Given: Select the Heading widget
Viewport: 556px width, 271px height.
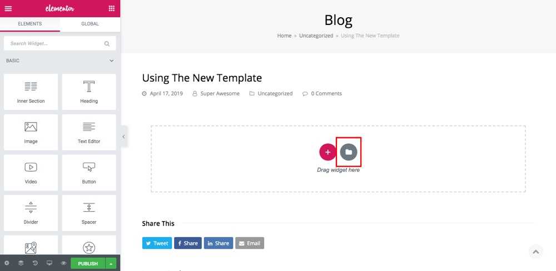Looking at the screenshot, I should [x=89, y=92].
